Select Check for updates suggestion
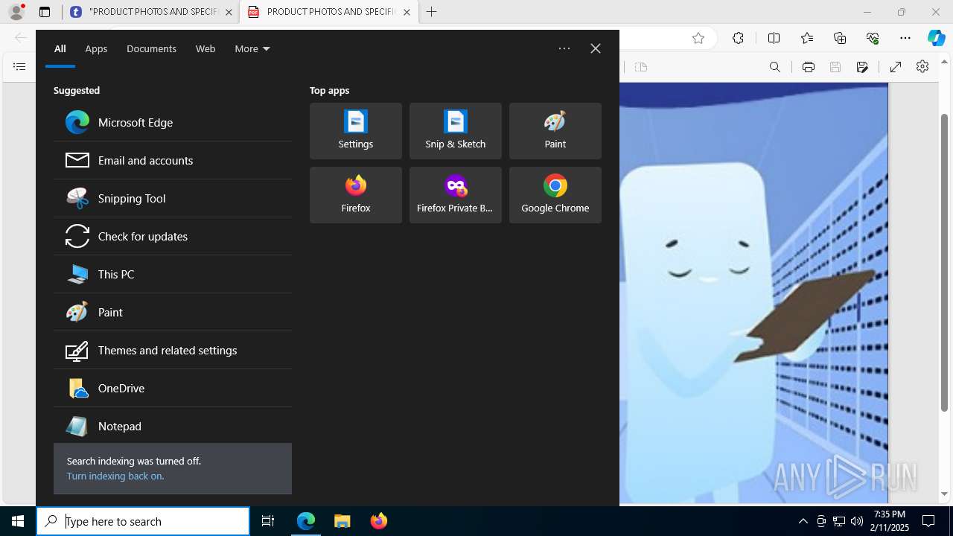The height and width of the screenshot is (536, 953). coord(173,236)
